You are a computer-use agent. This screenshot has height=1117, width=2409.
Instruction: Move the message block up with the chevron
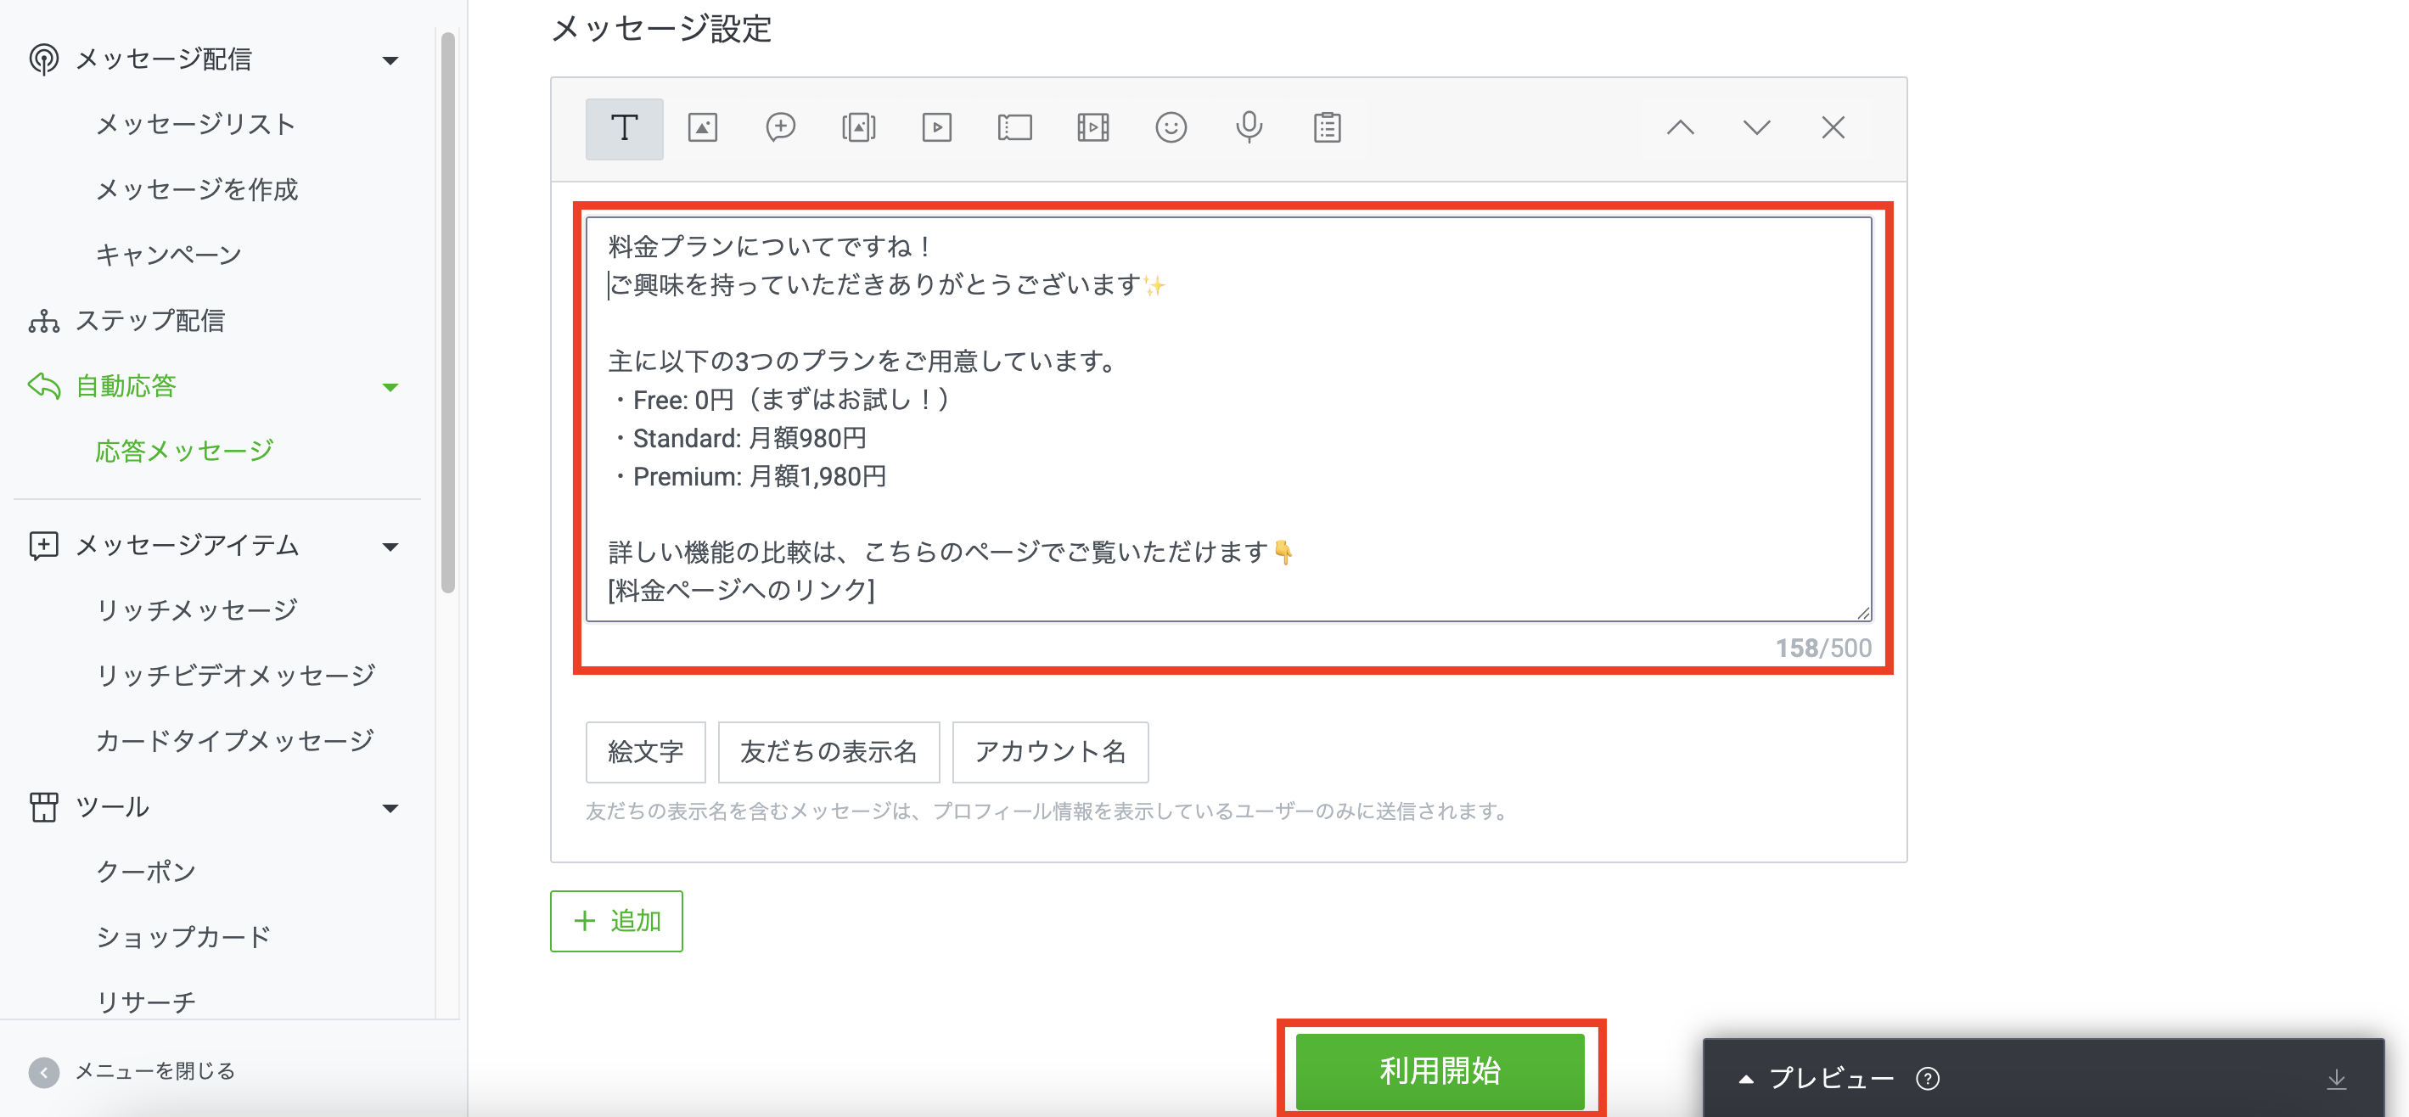(x=1681, y=128)
